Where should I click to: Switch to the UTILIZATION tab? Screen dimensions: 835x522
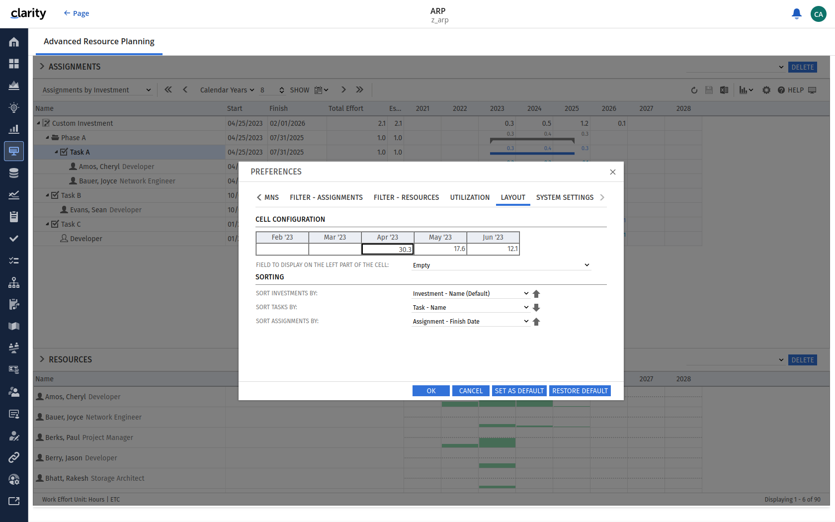[x=470, y=197]
